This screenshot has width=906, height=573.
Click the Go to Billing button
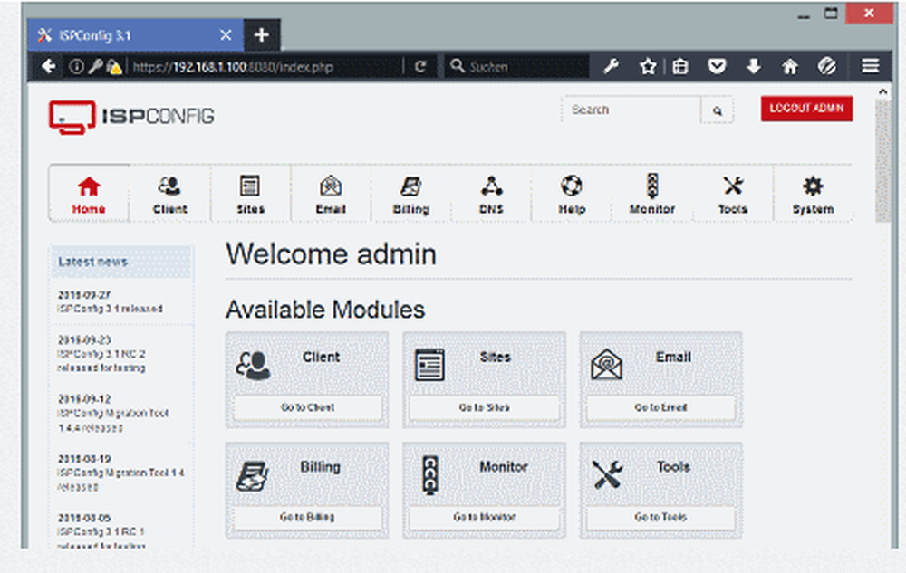click(x=307, y=517)
